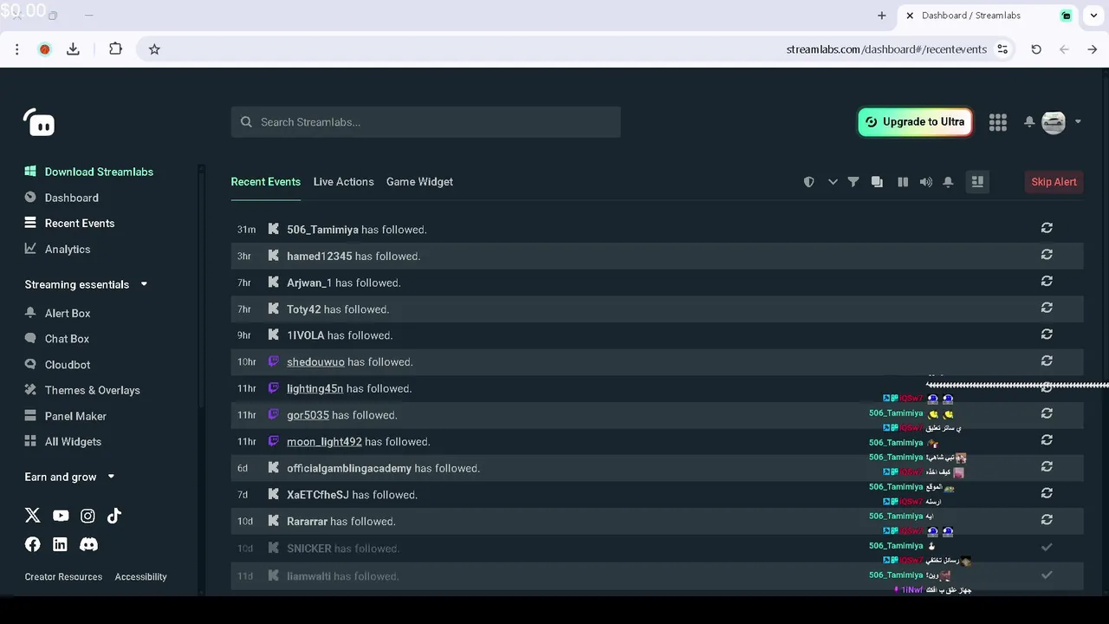Open the browser extensions puzzle icon
This screenshot has width=1109, height=624.
(115, 49)
